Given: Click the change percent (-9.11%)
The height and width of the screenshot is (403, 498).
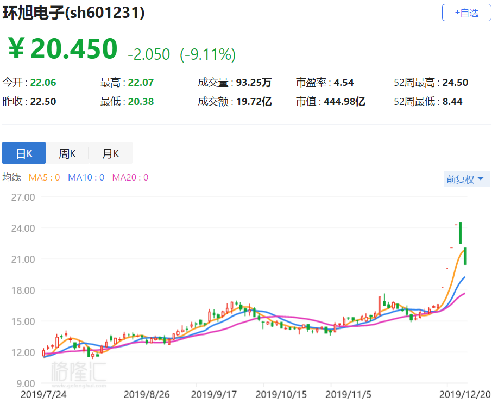Looking at the screenshot, I should point(207,54).
